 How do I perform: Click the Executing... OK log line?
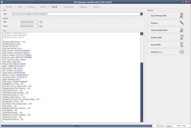click(10, 106)
